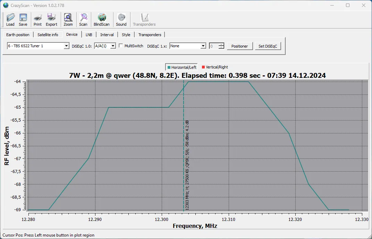Toggle Vertical/Right series in legend
Image resolution: width=372 pixels, height=239 pixels.
coord(215,67)
